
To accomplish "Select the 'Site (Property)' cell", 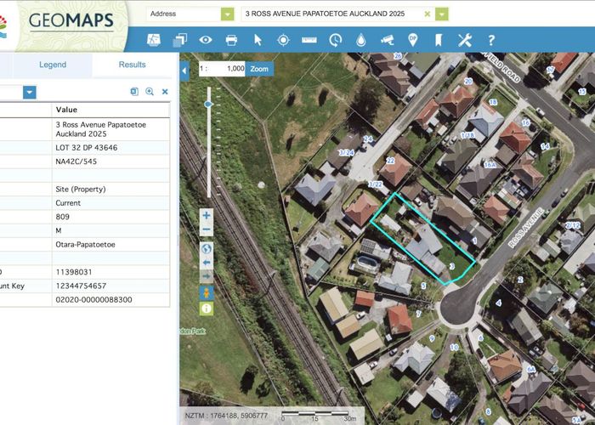I will pyautogui.click(x=110, y=189).
